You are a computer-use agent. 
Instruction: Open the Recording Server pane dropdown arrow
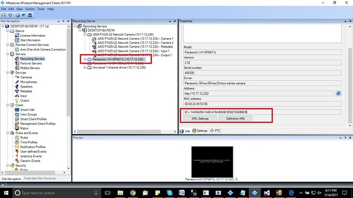click(x=170, y=21)
